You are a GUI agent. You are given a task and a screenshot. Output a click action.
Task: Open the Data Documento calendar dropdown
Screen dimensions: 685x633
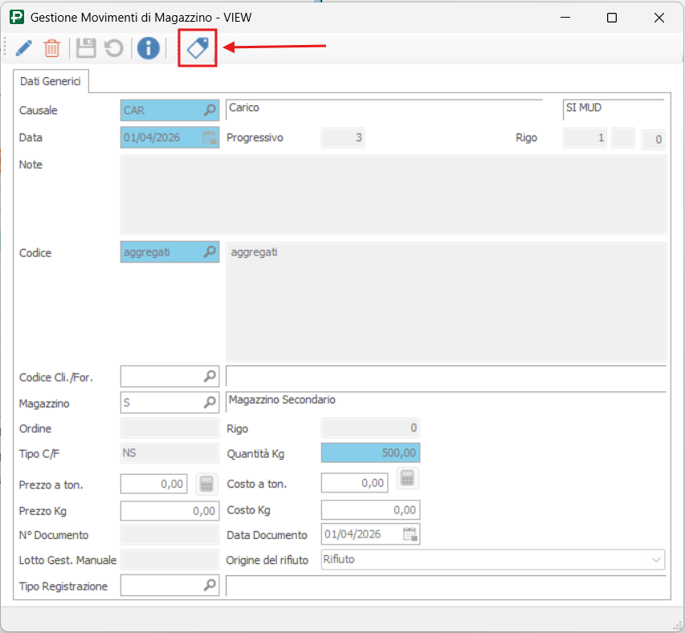(x=410, y=534)
